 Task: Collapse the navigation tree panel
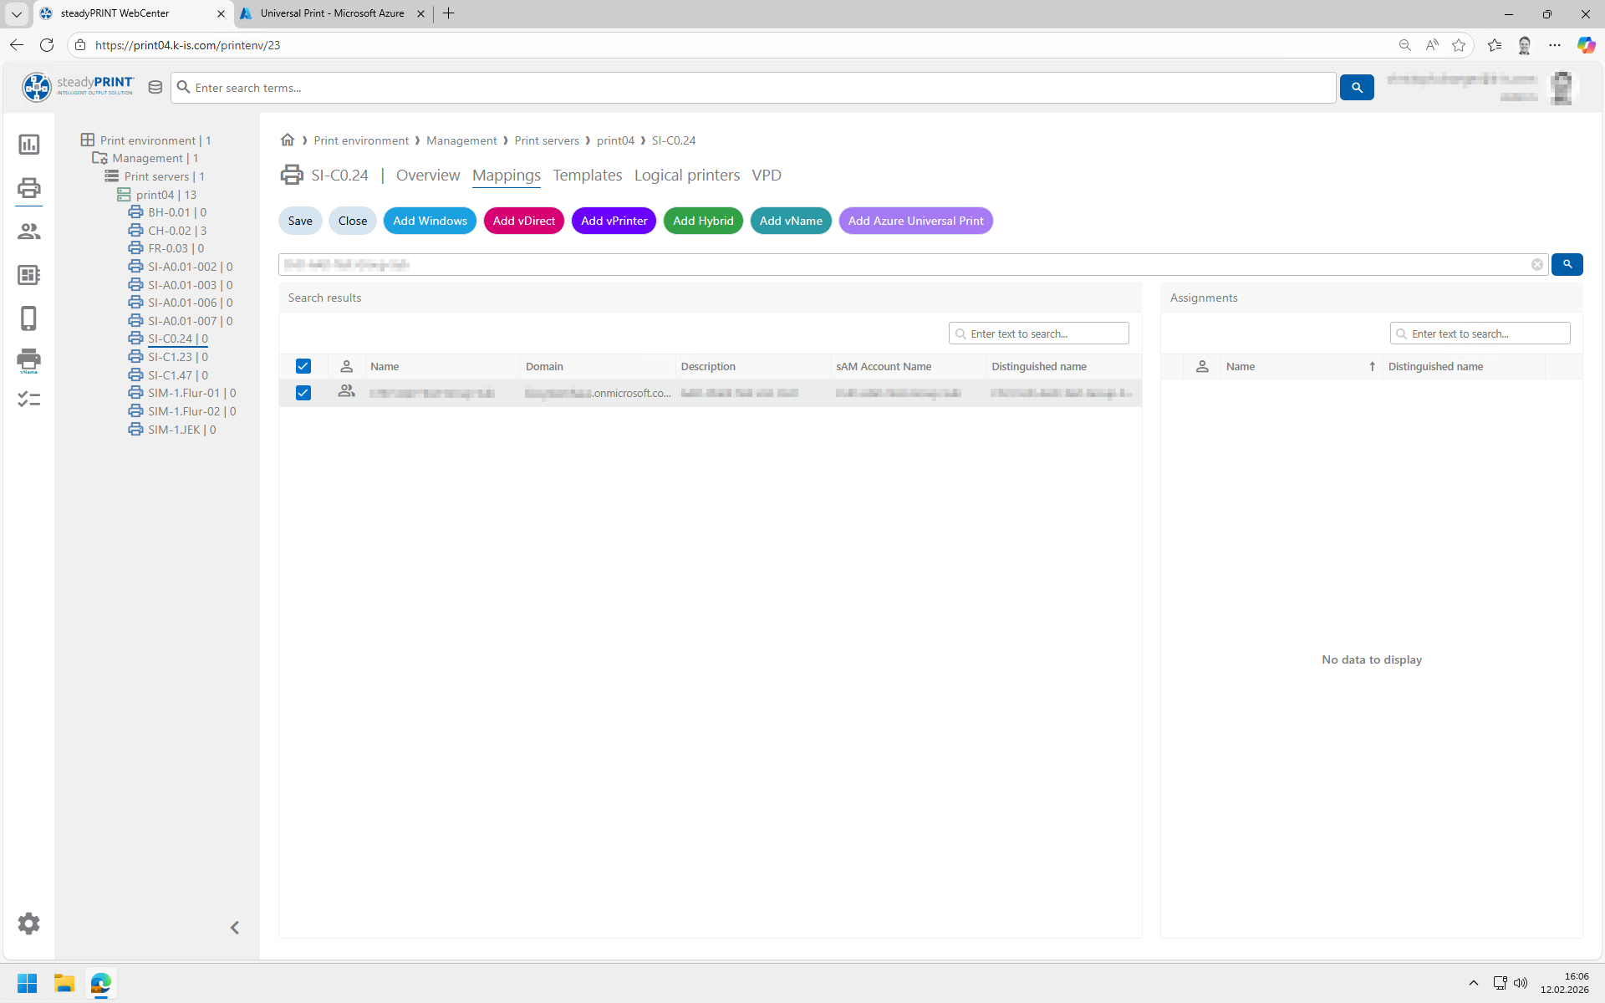coord(235,928)
